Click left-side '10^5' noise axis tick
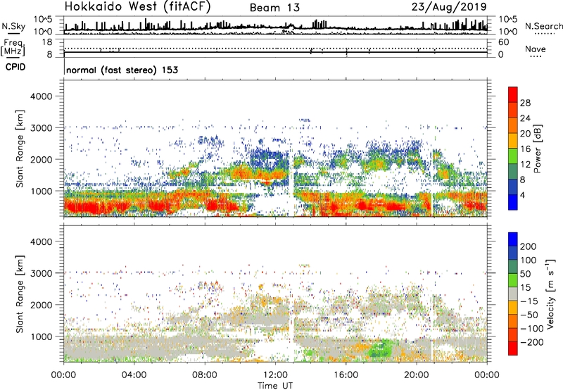Screen dimensions: 563x390 click(43, 19)
